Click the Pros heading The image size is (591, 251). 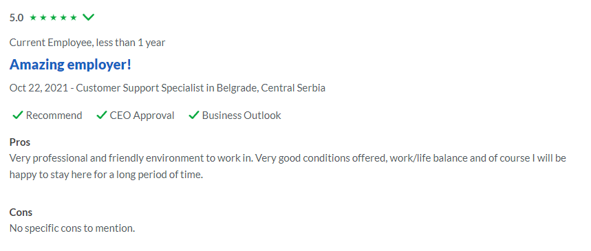click(x=19, y=142)
